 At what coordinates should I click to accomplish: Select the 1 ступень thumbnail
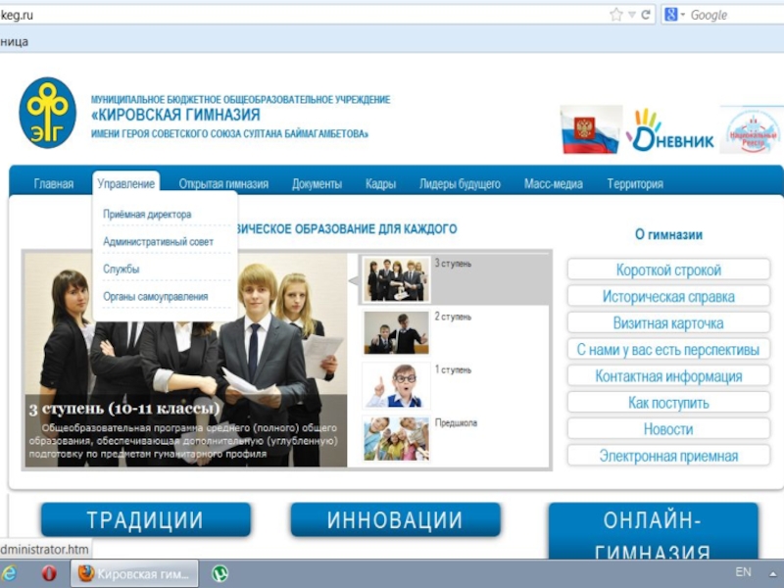click(x=396, y=385)
